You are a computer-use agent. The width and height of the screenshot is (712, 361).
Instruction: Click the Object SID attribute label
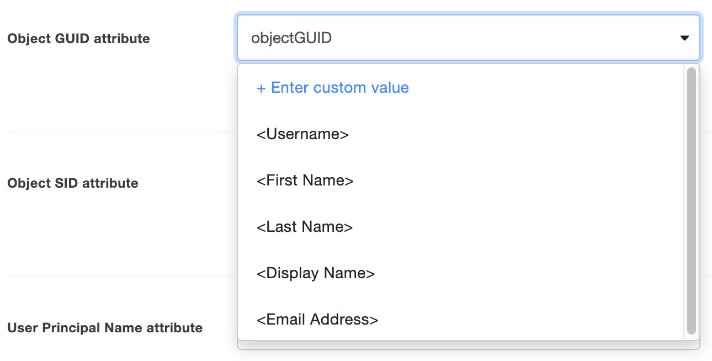72,183
